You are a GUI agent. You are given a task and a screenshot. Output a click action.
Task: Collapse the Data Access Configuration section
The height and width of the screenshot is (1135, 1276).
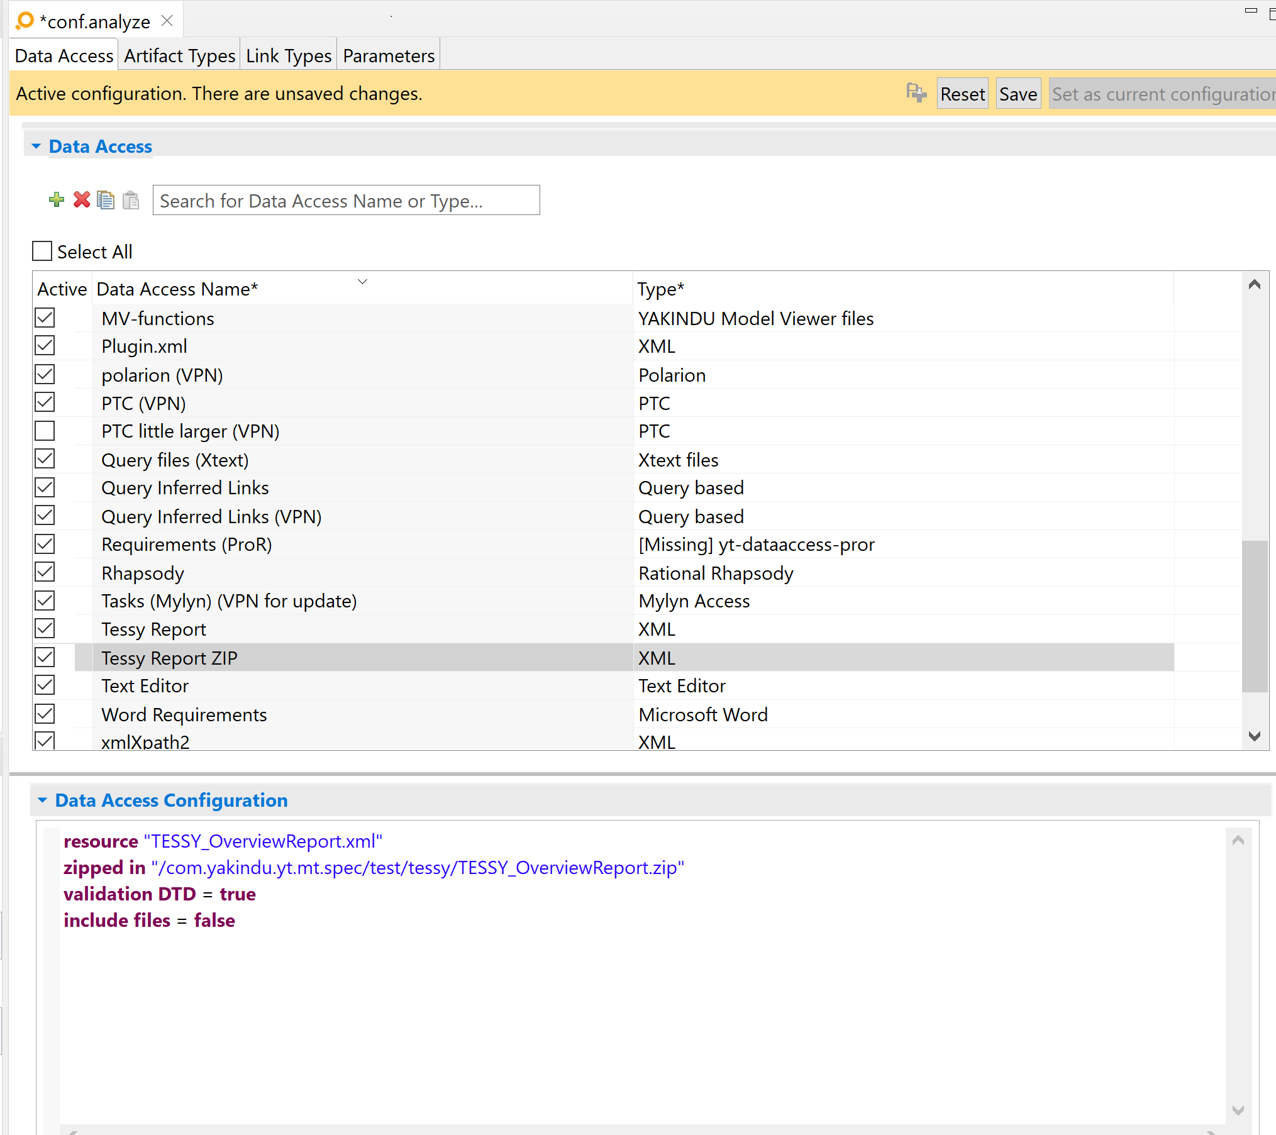pyautogui.click(x=43, y=800)
